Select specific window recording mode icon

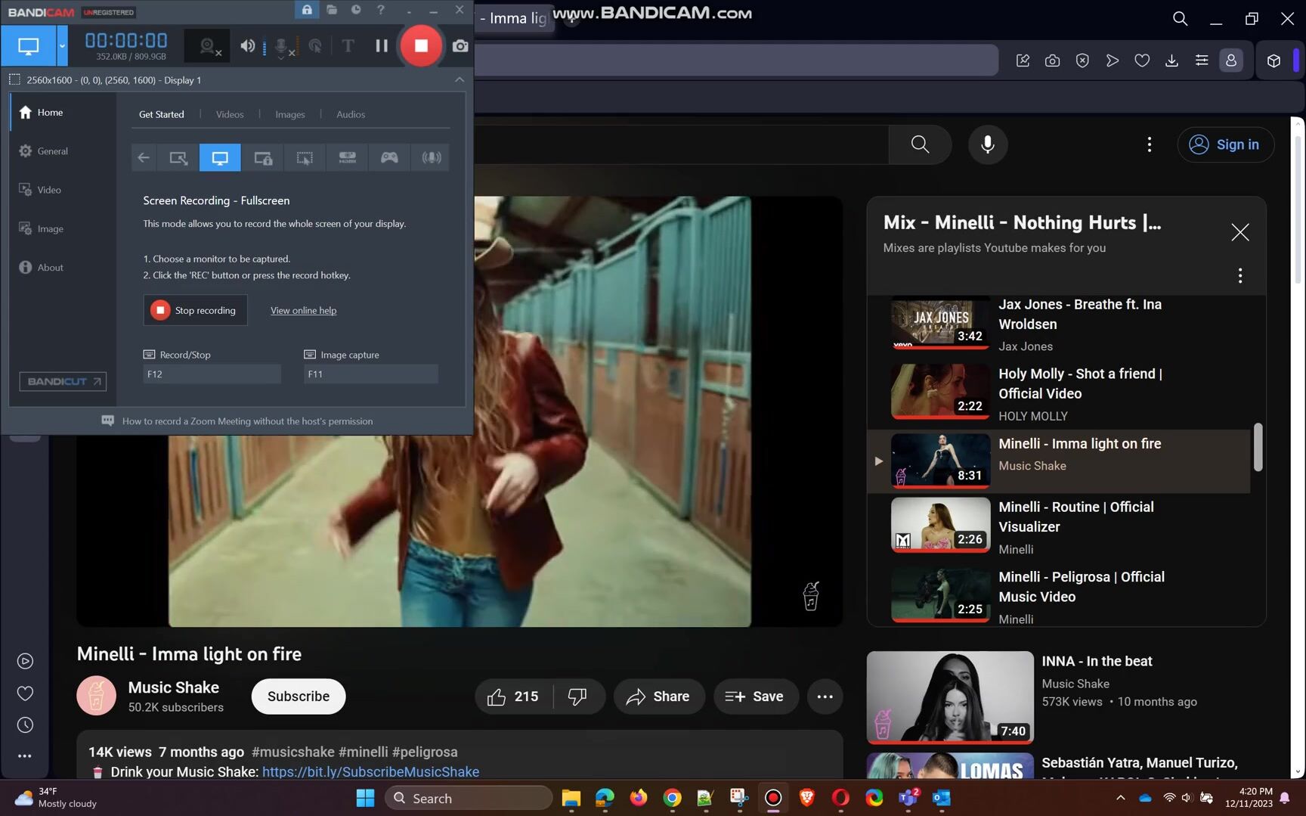(x=263, y=157)
